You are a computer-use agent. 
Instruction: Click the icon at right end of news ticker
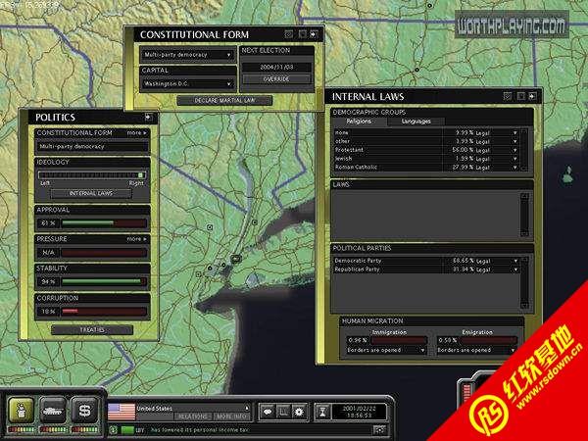[380, 430]
